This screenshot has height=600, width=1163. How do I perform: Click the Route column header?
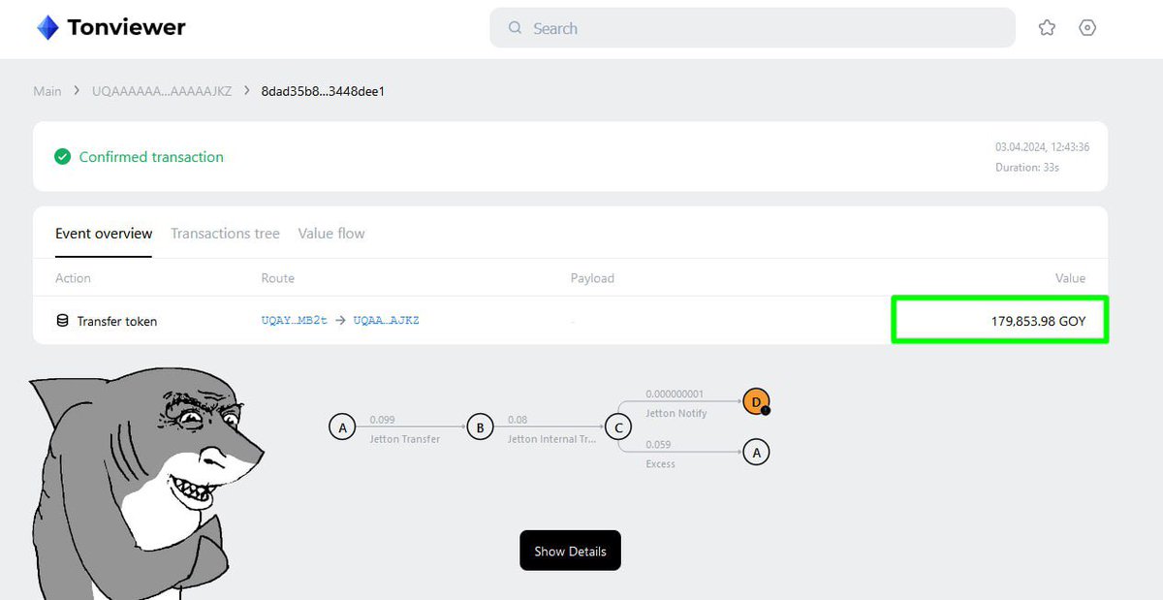(x=277, y=278)
